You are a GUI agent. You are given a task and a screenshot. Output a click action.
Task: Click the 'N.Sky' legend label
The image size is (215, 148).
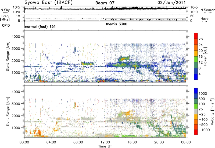[5, 10]
